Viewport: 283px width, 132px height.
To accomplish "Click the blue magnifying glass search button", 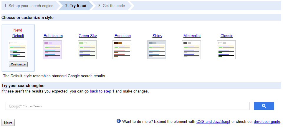I will click(264, 106).
